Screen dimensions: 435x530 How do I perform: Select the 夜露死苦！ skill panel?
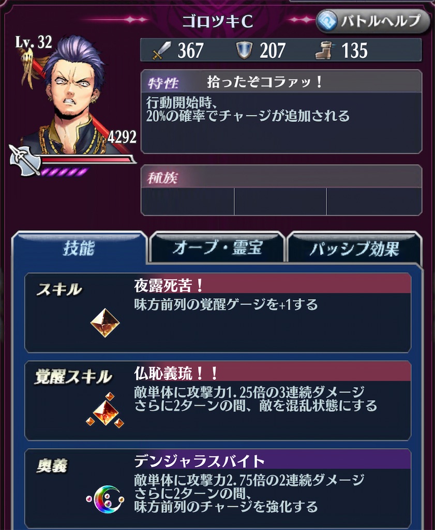218,313
